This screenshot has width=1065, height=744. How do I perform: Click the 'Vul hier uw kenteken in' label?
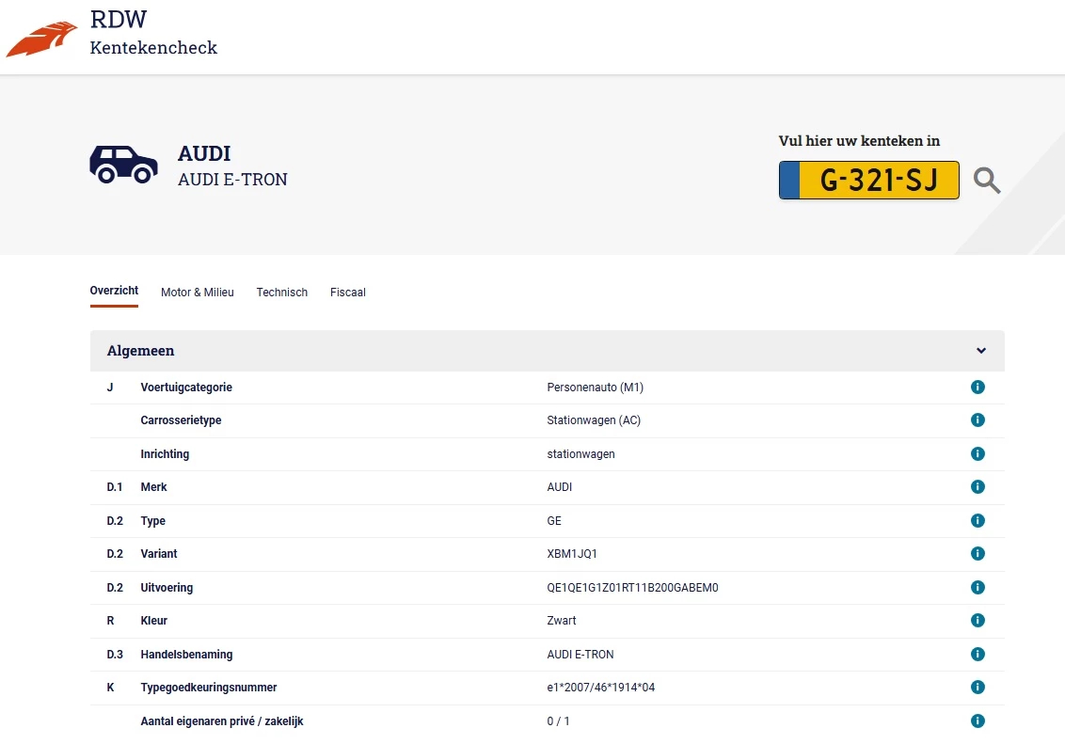(x=859, y=141)
